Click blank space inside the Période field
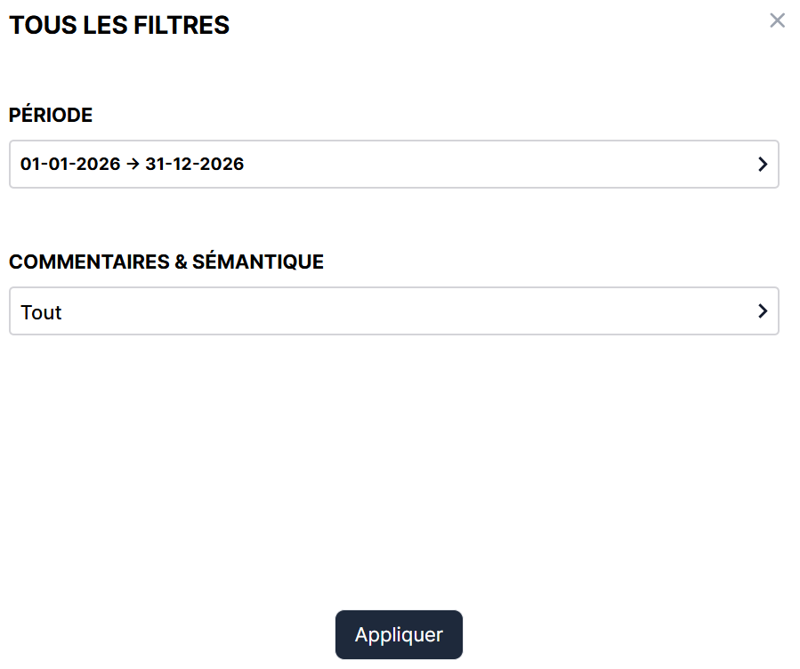The height and width of the screenshot is (669, 800). [x=498, y=165]
